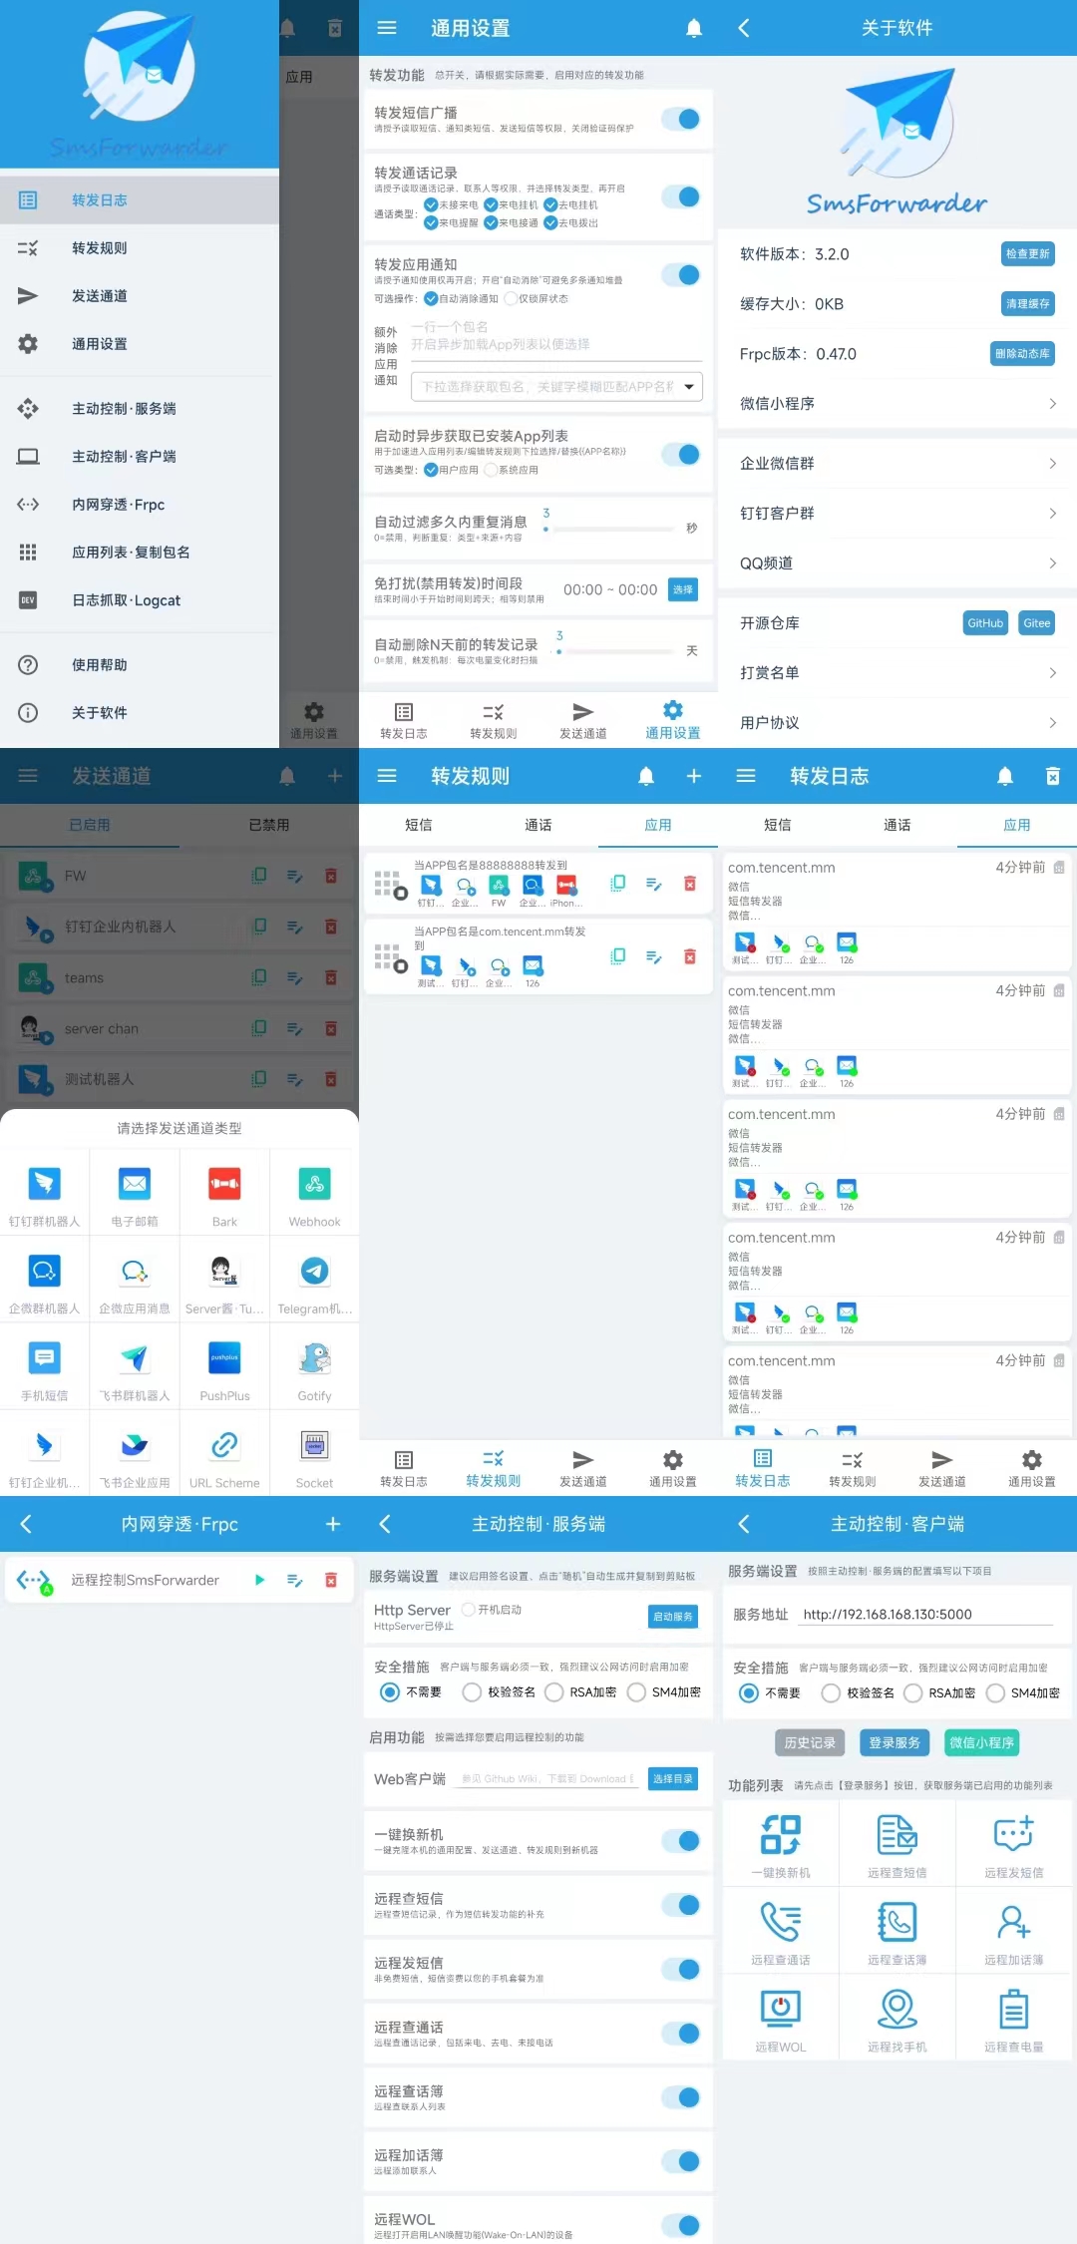Expand the 用户协议 row chevron

click(x=1052, y=722)
